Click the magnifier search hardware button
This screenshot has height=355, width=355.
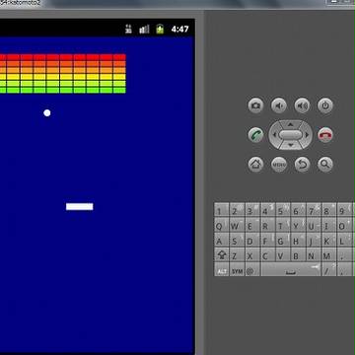click(325, 165)
